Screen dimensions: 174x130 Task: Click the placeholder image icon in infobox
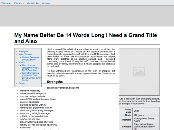tap(139, 72)
